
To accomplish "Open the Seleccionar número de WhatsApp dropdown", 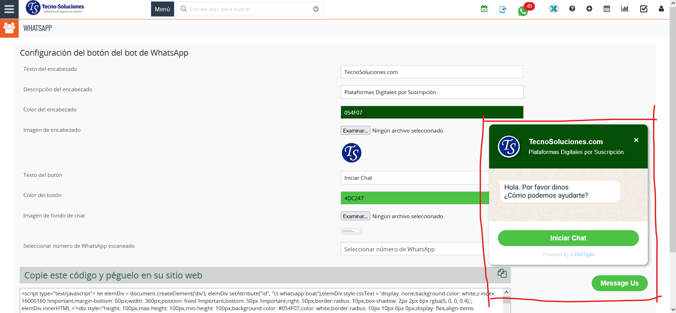I will click(x=413, y=249).
